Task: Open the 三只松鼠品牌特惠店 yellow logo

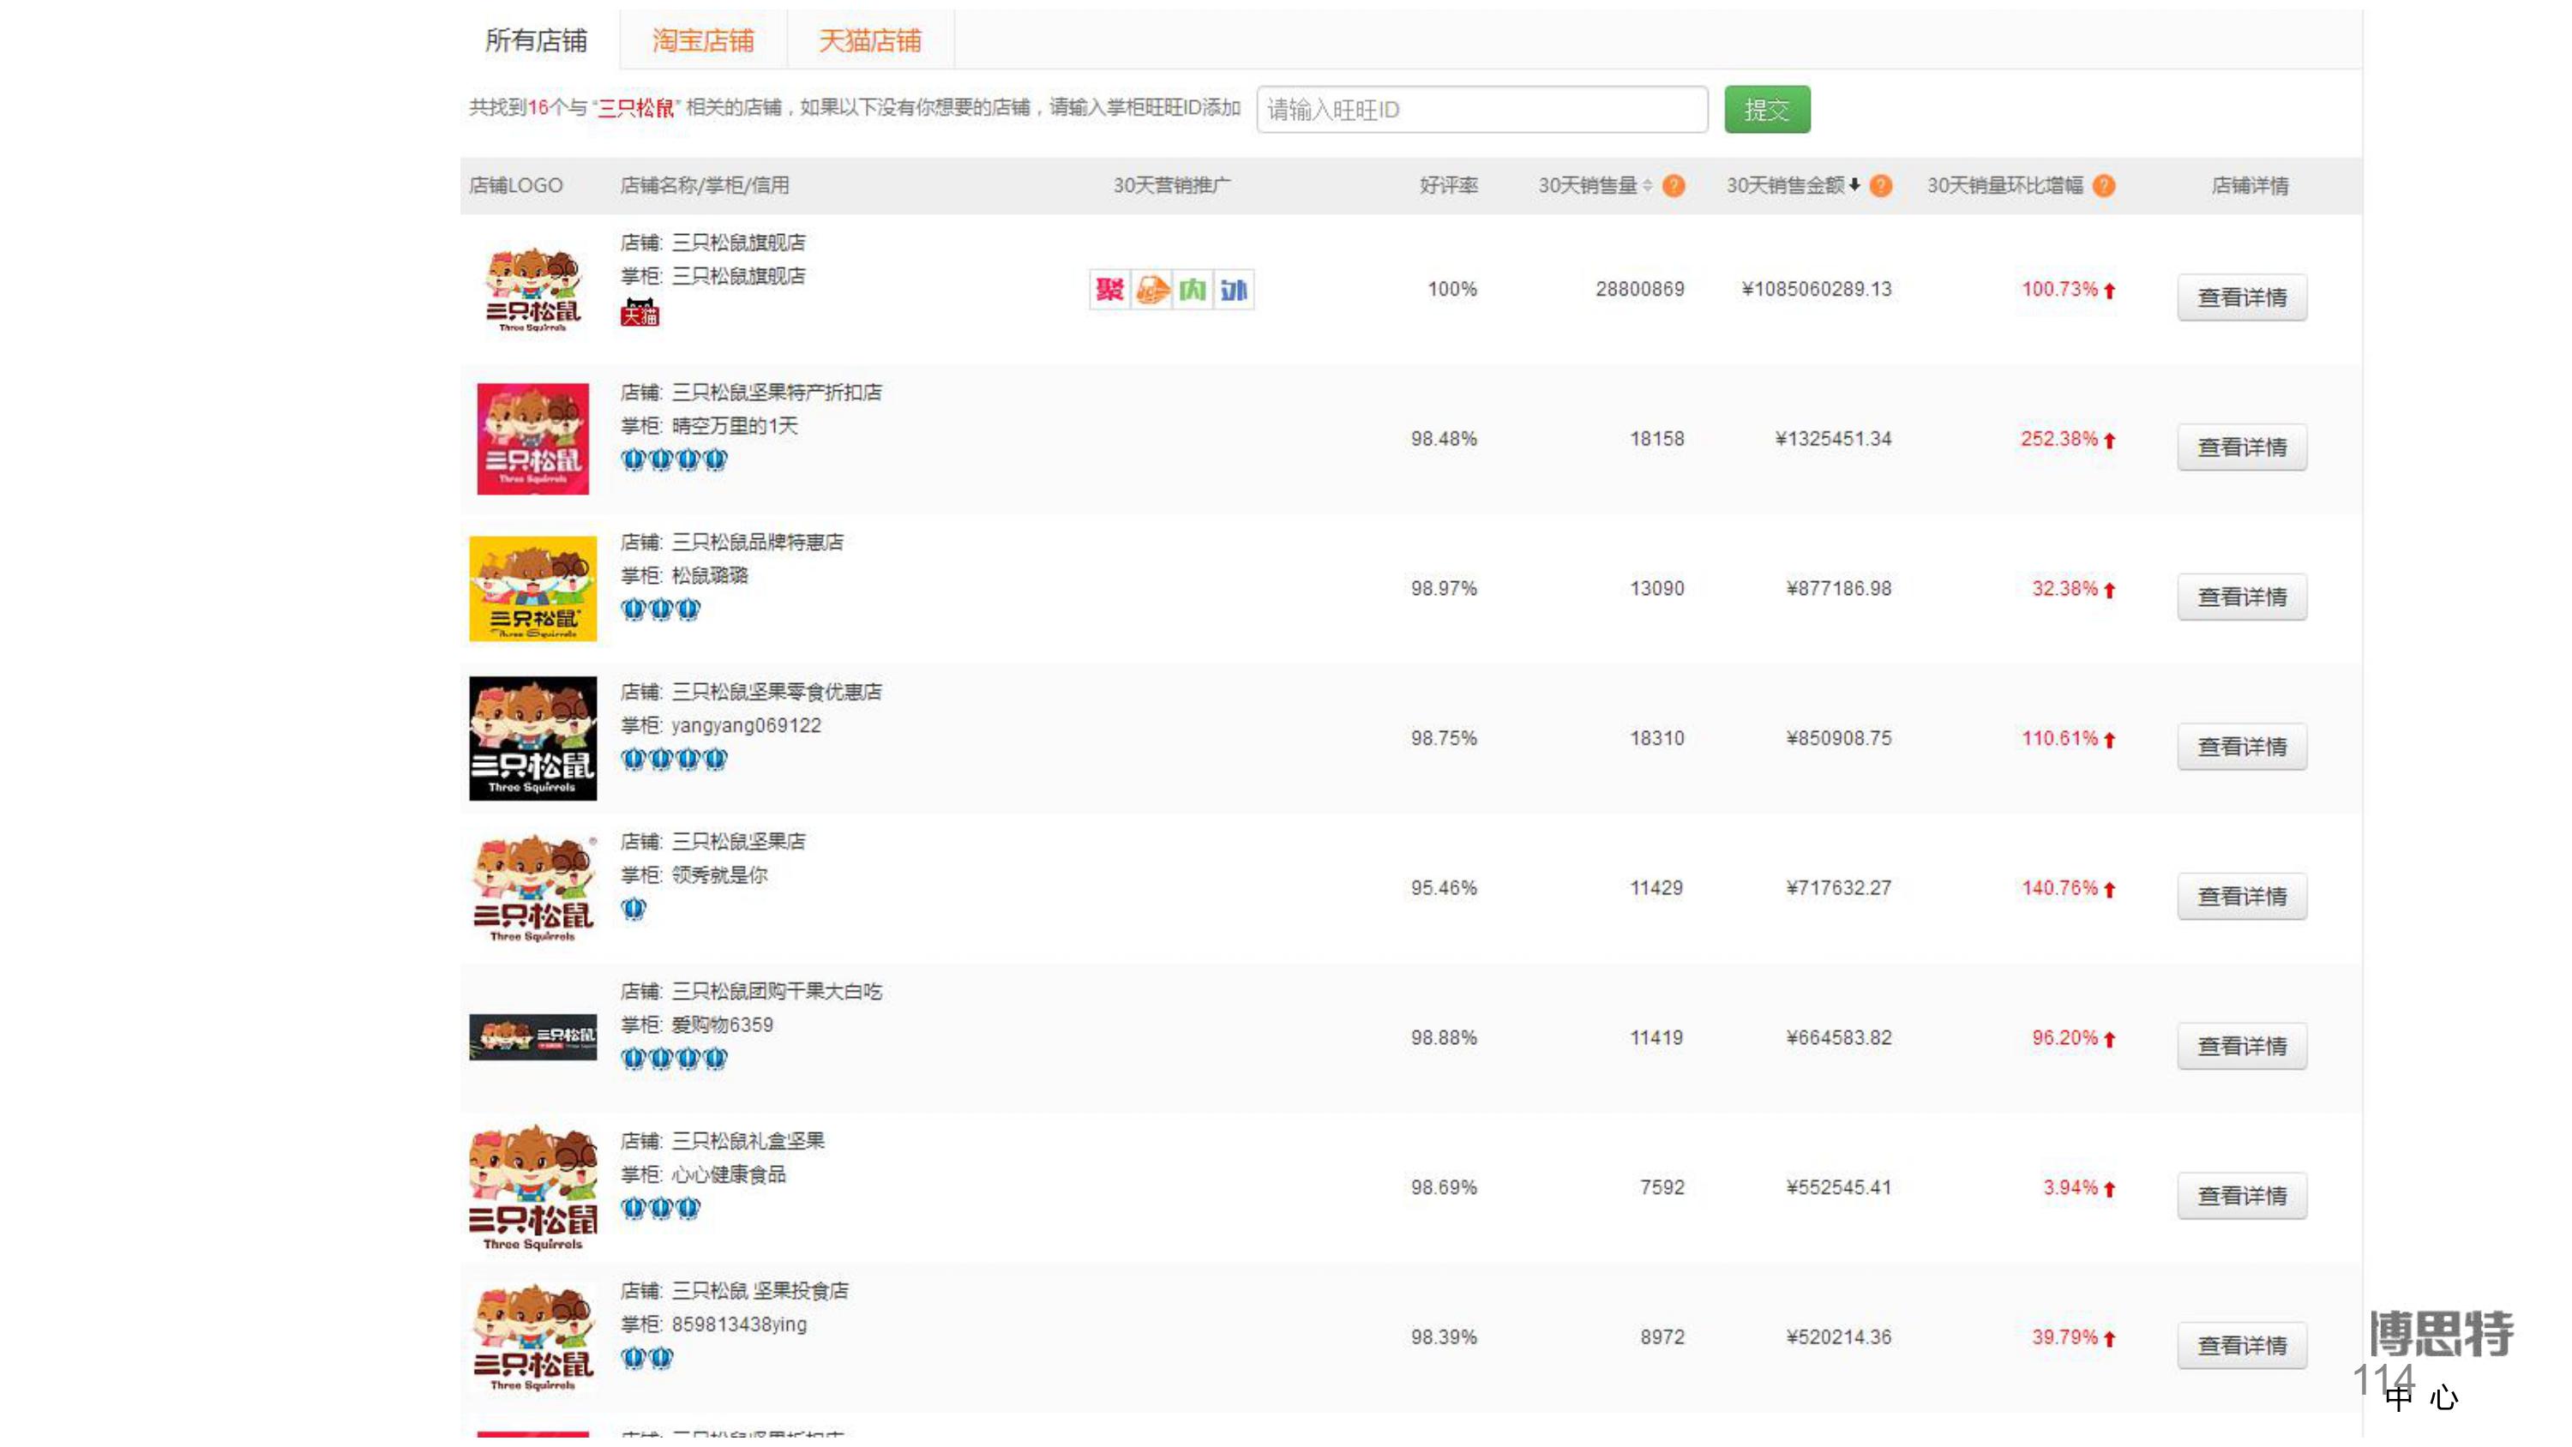Action: [533, 589]
